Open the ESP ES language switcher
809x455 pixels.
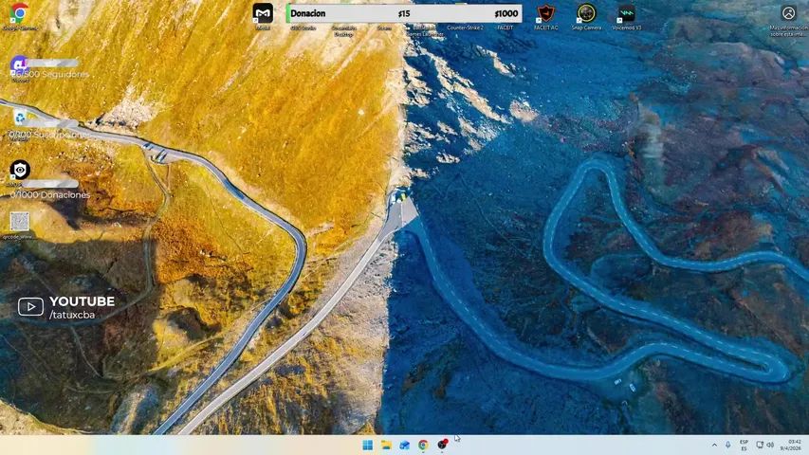pos(744,446)
